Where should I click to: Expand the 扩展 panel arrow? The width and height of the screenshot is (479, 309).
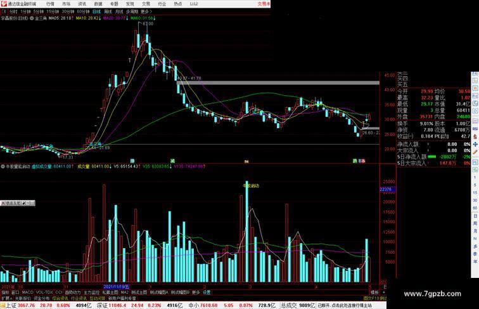7,298
